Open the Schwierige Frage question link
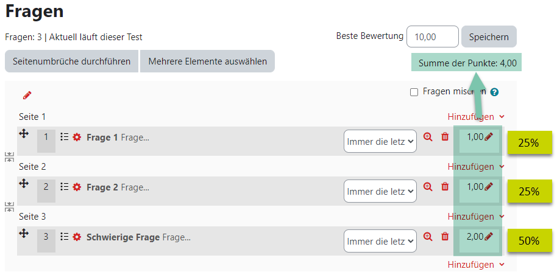This screenshot has width=557, height=272. 123,237
